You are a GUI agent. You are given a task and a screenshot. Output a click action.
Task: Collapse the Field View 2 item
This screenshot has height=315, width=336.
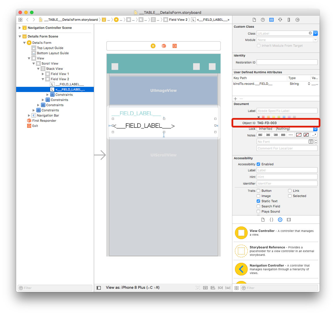(x=43, y=79)
